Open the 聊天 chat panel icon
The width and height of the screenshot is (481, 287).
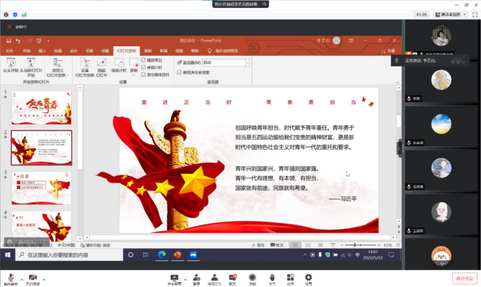[233, 277]
